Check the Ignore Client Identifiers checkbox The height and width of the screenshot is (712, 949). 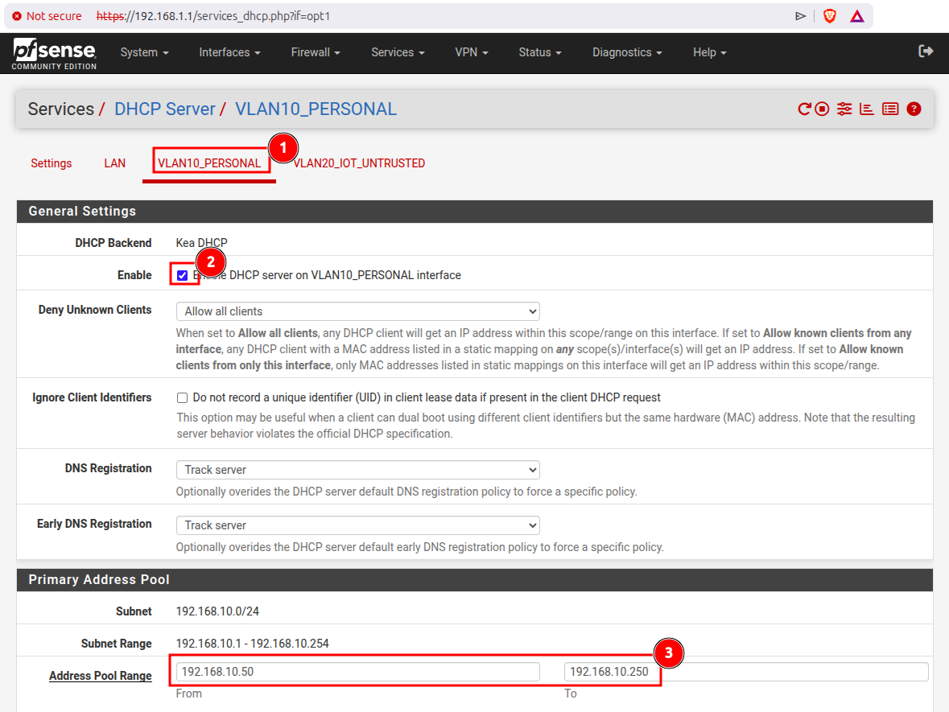click(182, 397)
